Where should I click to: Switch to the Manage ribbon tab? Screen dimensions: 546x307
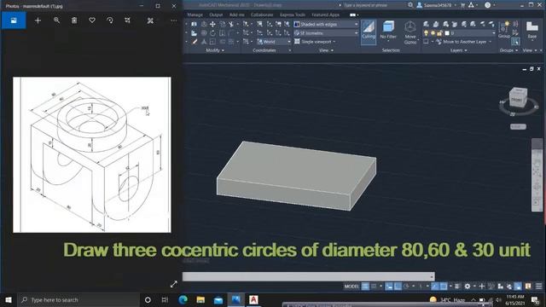(x=195, y=14)
